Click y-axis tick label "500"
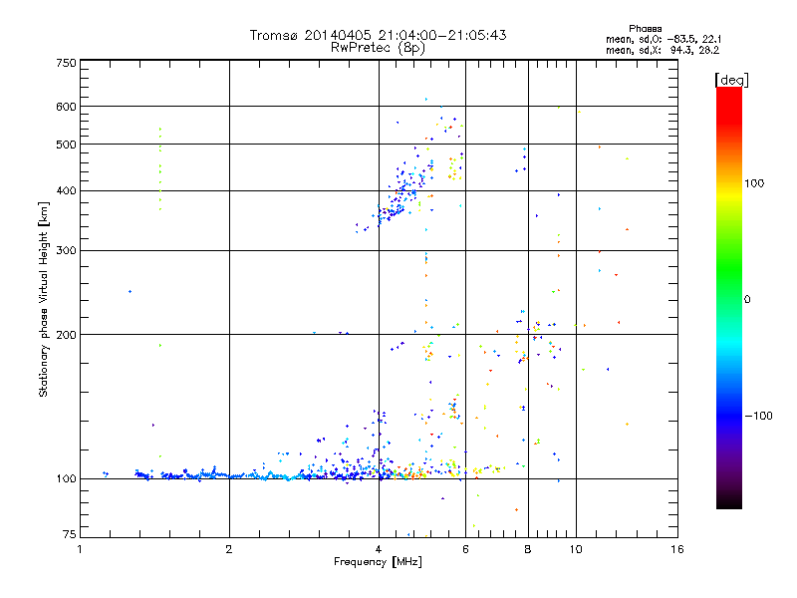The width and height of the screenshot is (797, 598). tap(66, 145)
